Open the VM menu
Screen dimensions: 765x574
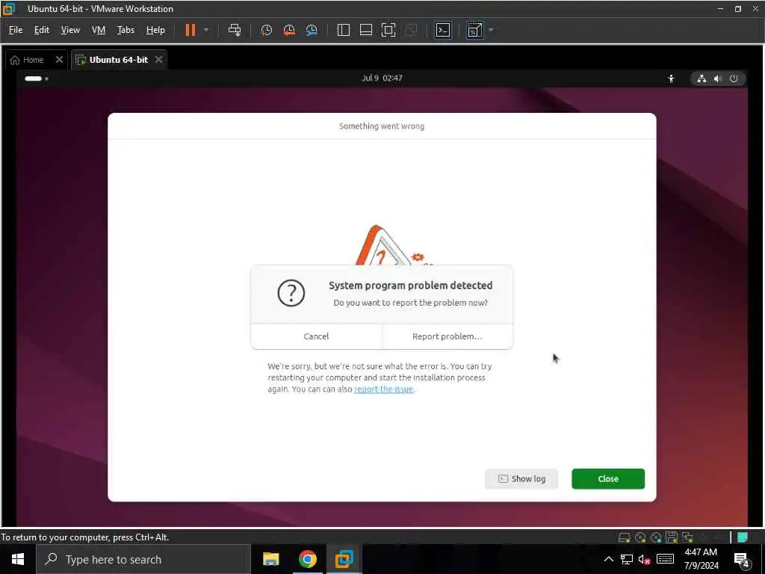point(99,30)
